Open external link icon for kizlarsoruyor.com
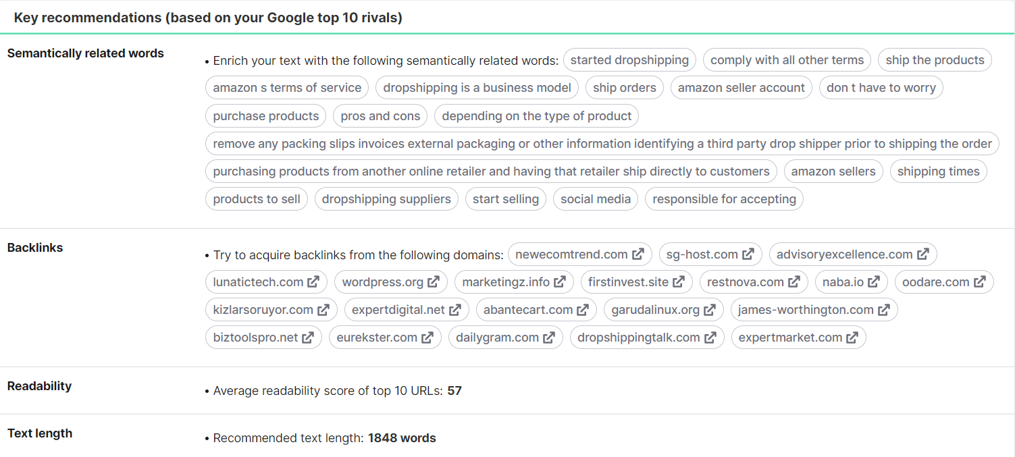The height and width of the screenshot is (457, 1015). coord(323,310)
